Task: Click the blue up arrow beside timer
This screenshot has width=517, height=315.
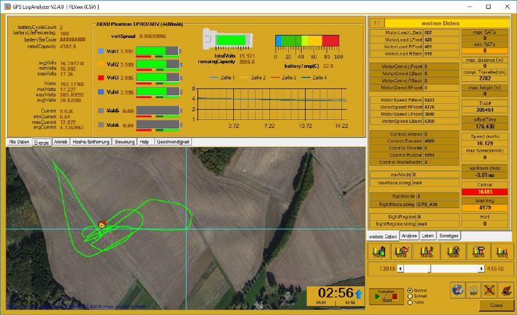Action: coord(359,293)
